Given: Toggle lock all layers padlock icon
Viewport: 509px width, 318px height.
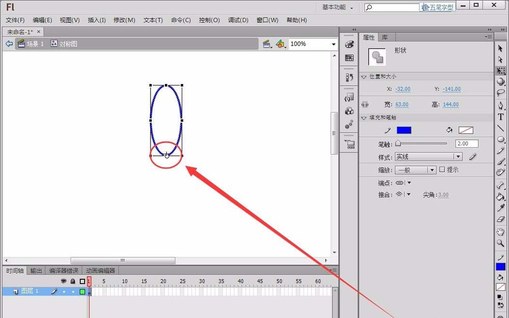Looking at the screenshot, I should pyautogui.click(x=73, y=281).
